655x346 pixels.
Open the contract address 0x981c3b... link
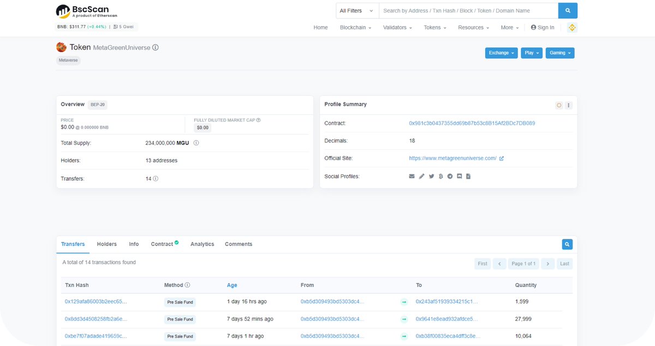click(x=472, y=123)
